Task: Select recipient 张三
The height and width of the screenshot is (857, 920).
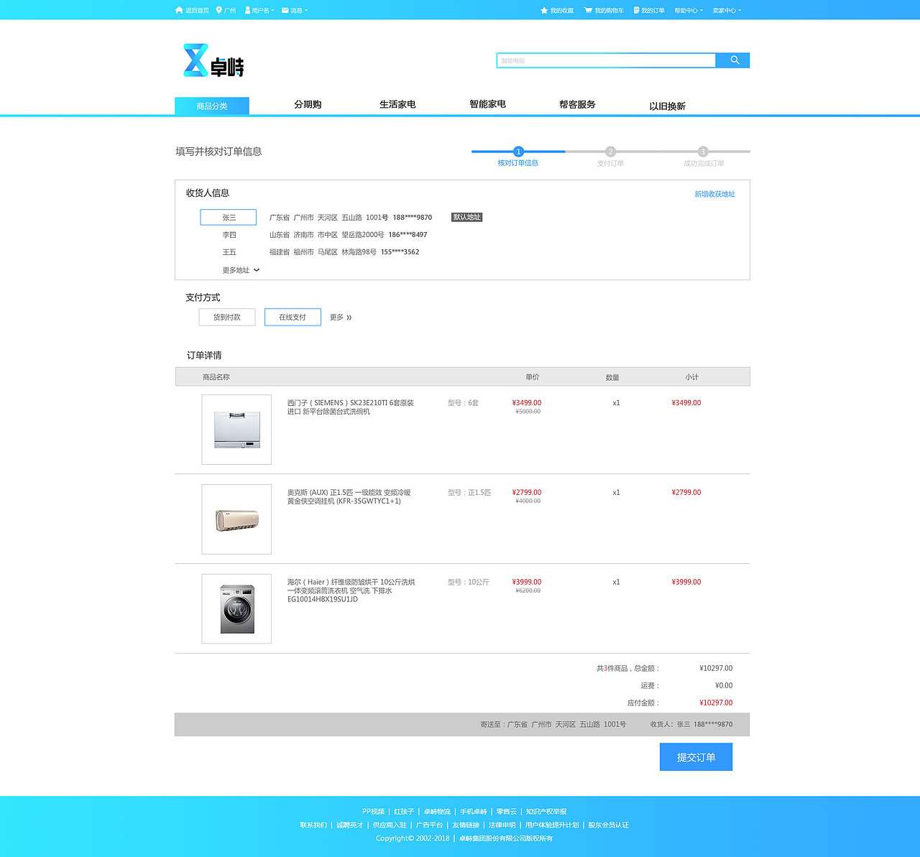Action: tap(229, 217)
